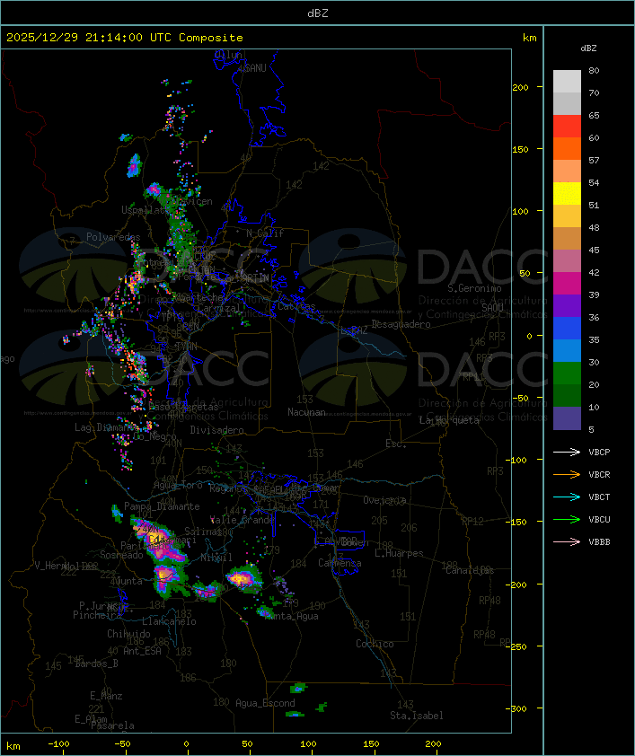Click the Desaguadero map label
This screenshot has width=635, height=756.
pyautogui.click(x=401, y=324)
